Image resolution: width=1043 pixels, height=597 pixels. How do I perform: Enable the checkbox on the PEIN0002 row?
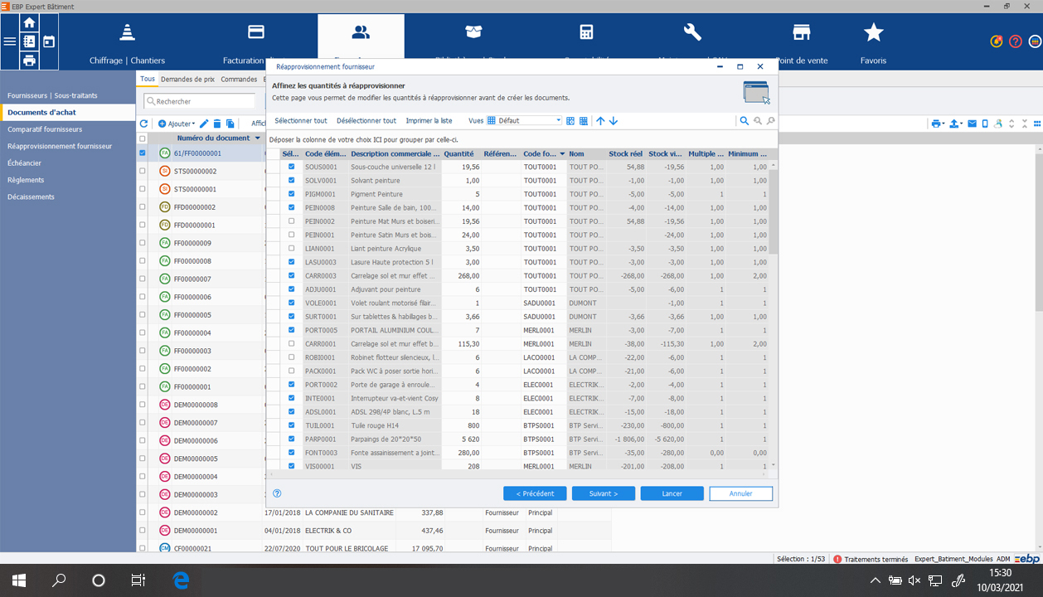click(291, 221)
